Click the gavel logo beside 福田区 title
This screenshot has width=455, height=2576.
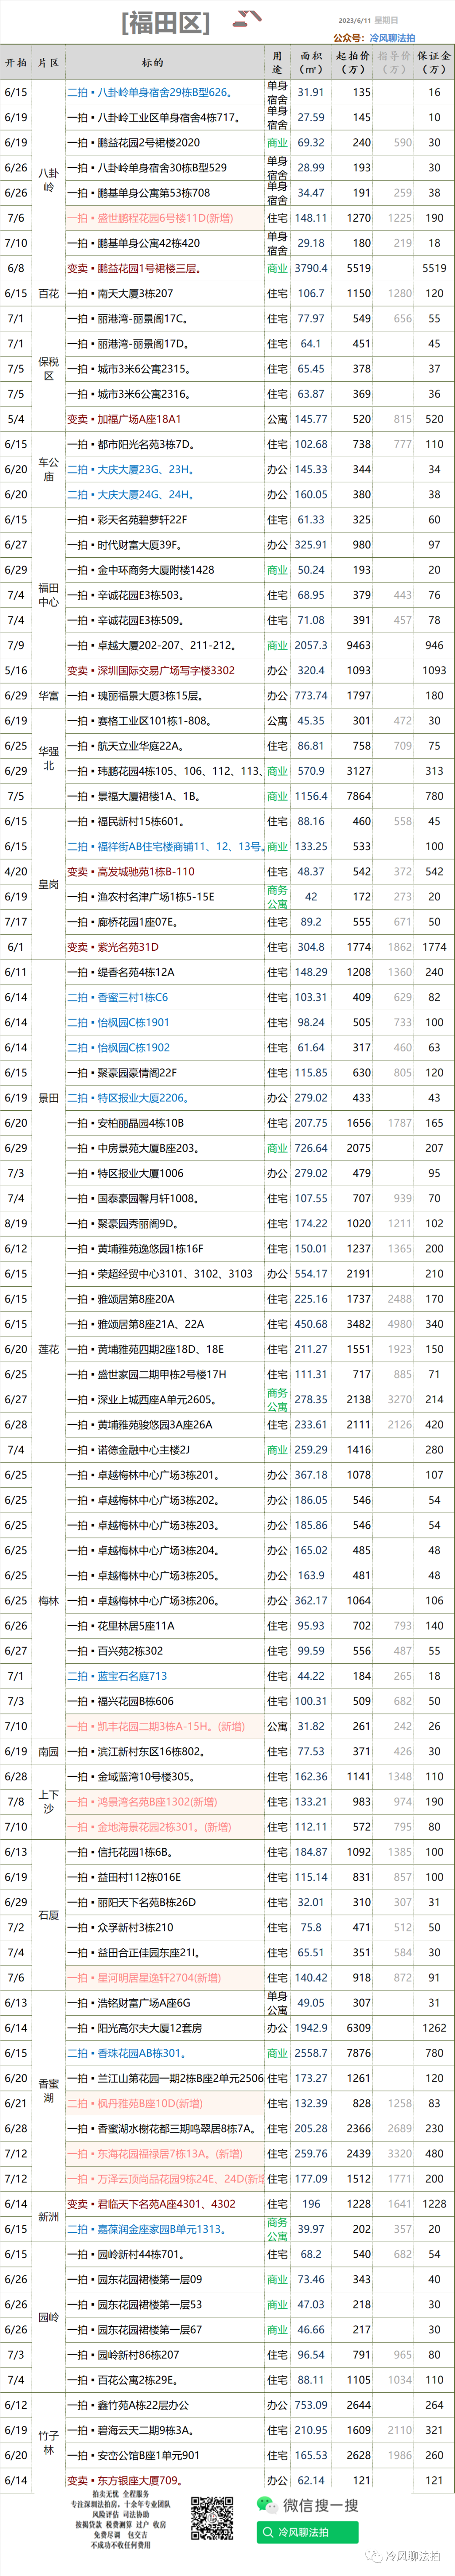246,19
